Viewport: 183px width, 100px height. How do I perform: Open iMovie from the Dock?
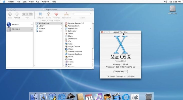tap(116, 96)
